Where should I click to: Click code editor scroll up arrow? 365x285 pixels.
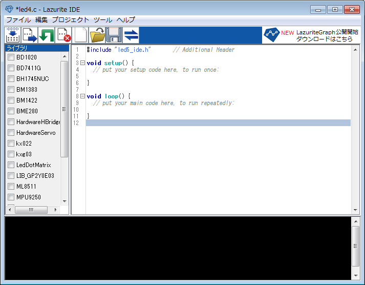[x=355, y=50]
